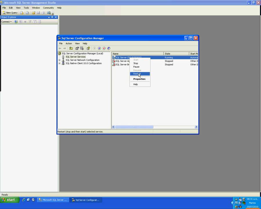Viewport: 261px width, 209px height.
Task: Click the Sql Server Configuration Manager taskbar button
Action: point(86,200)
